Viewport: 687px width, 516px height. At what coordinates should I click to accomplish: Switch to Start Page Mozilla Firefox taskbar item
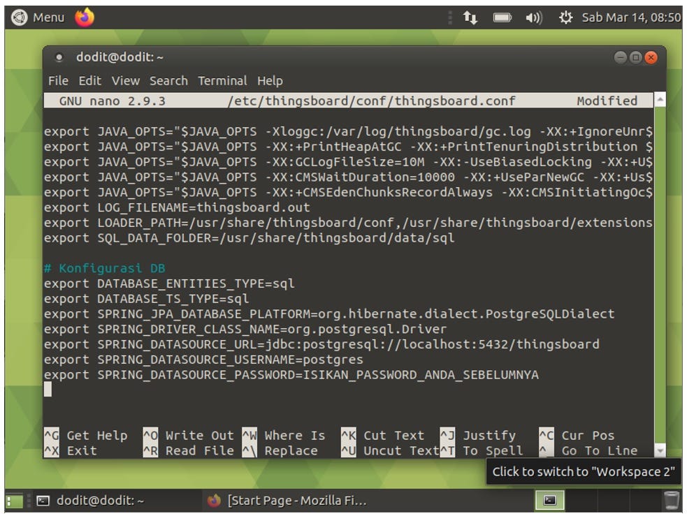click(287, 501)
